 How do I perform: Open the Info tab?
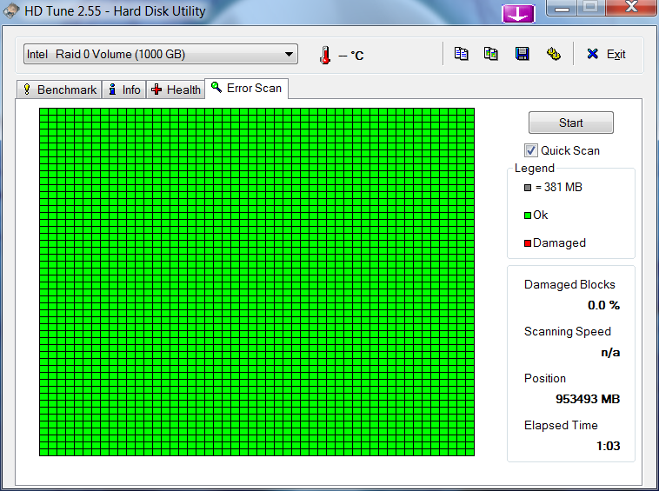[123, 90]
